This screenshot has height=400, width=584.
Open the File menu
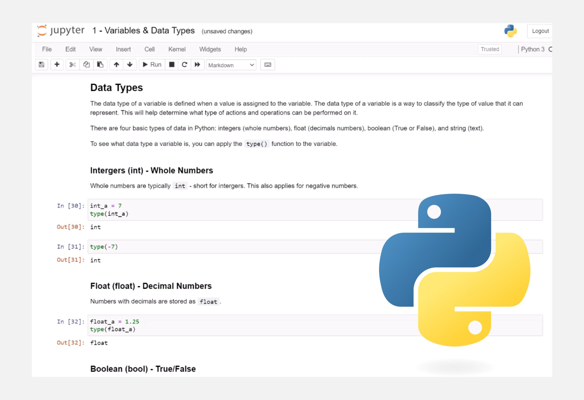pos(47,49)
